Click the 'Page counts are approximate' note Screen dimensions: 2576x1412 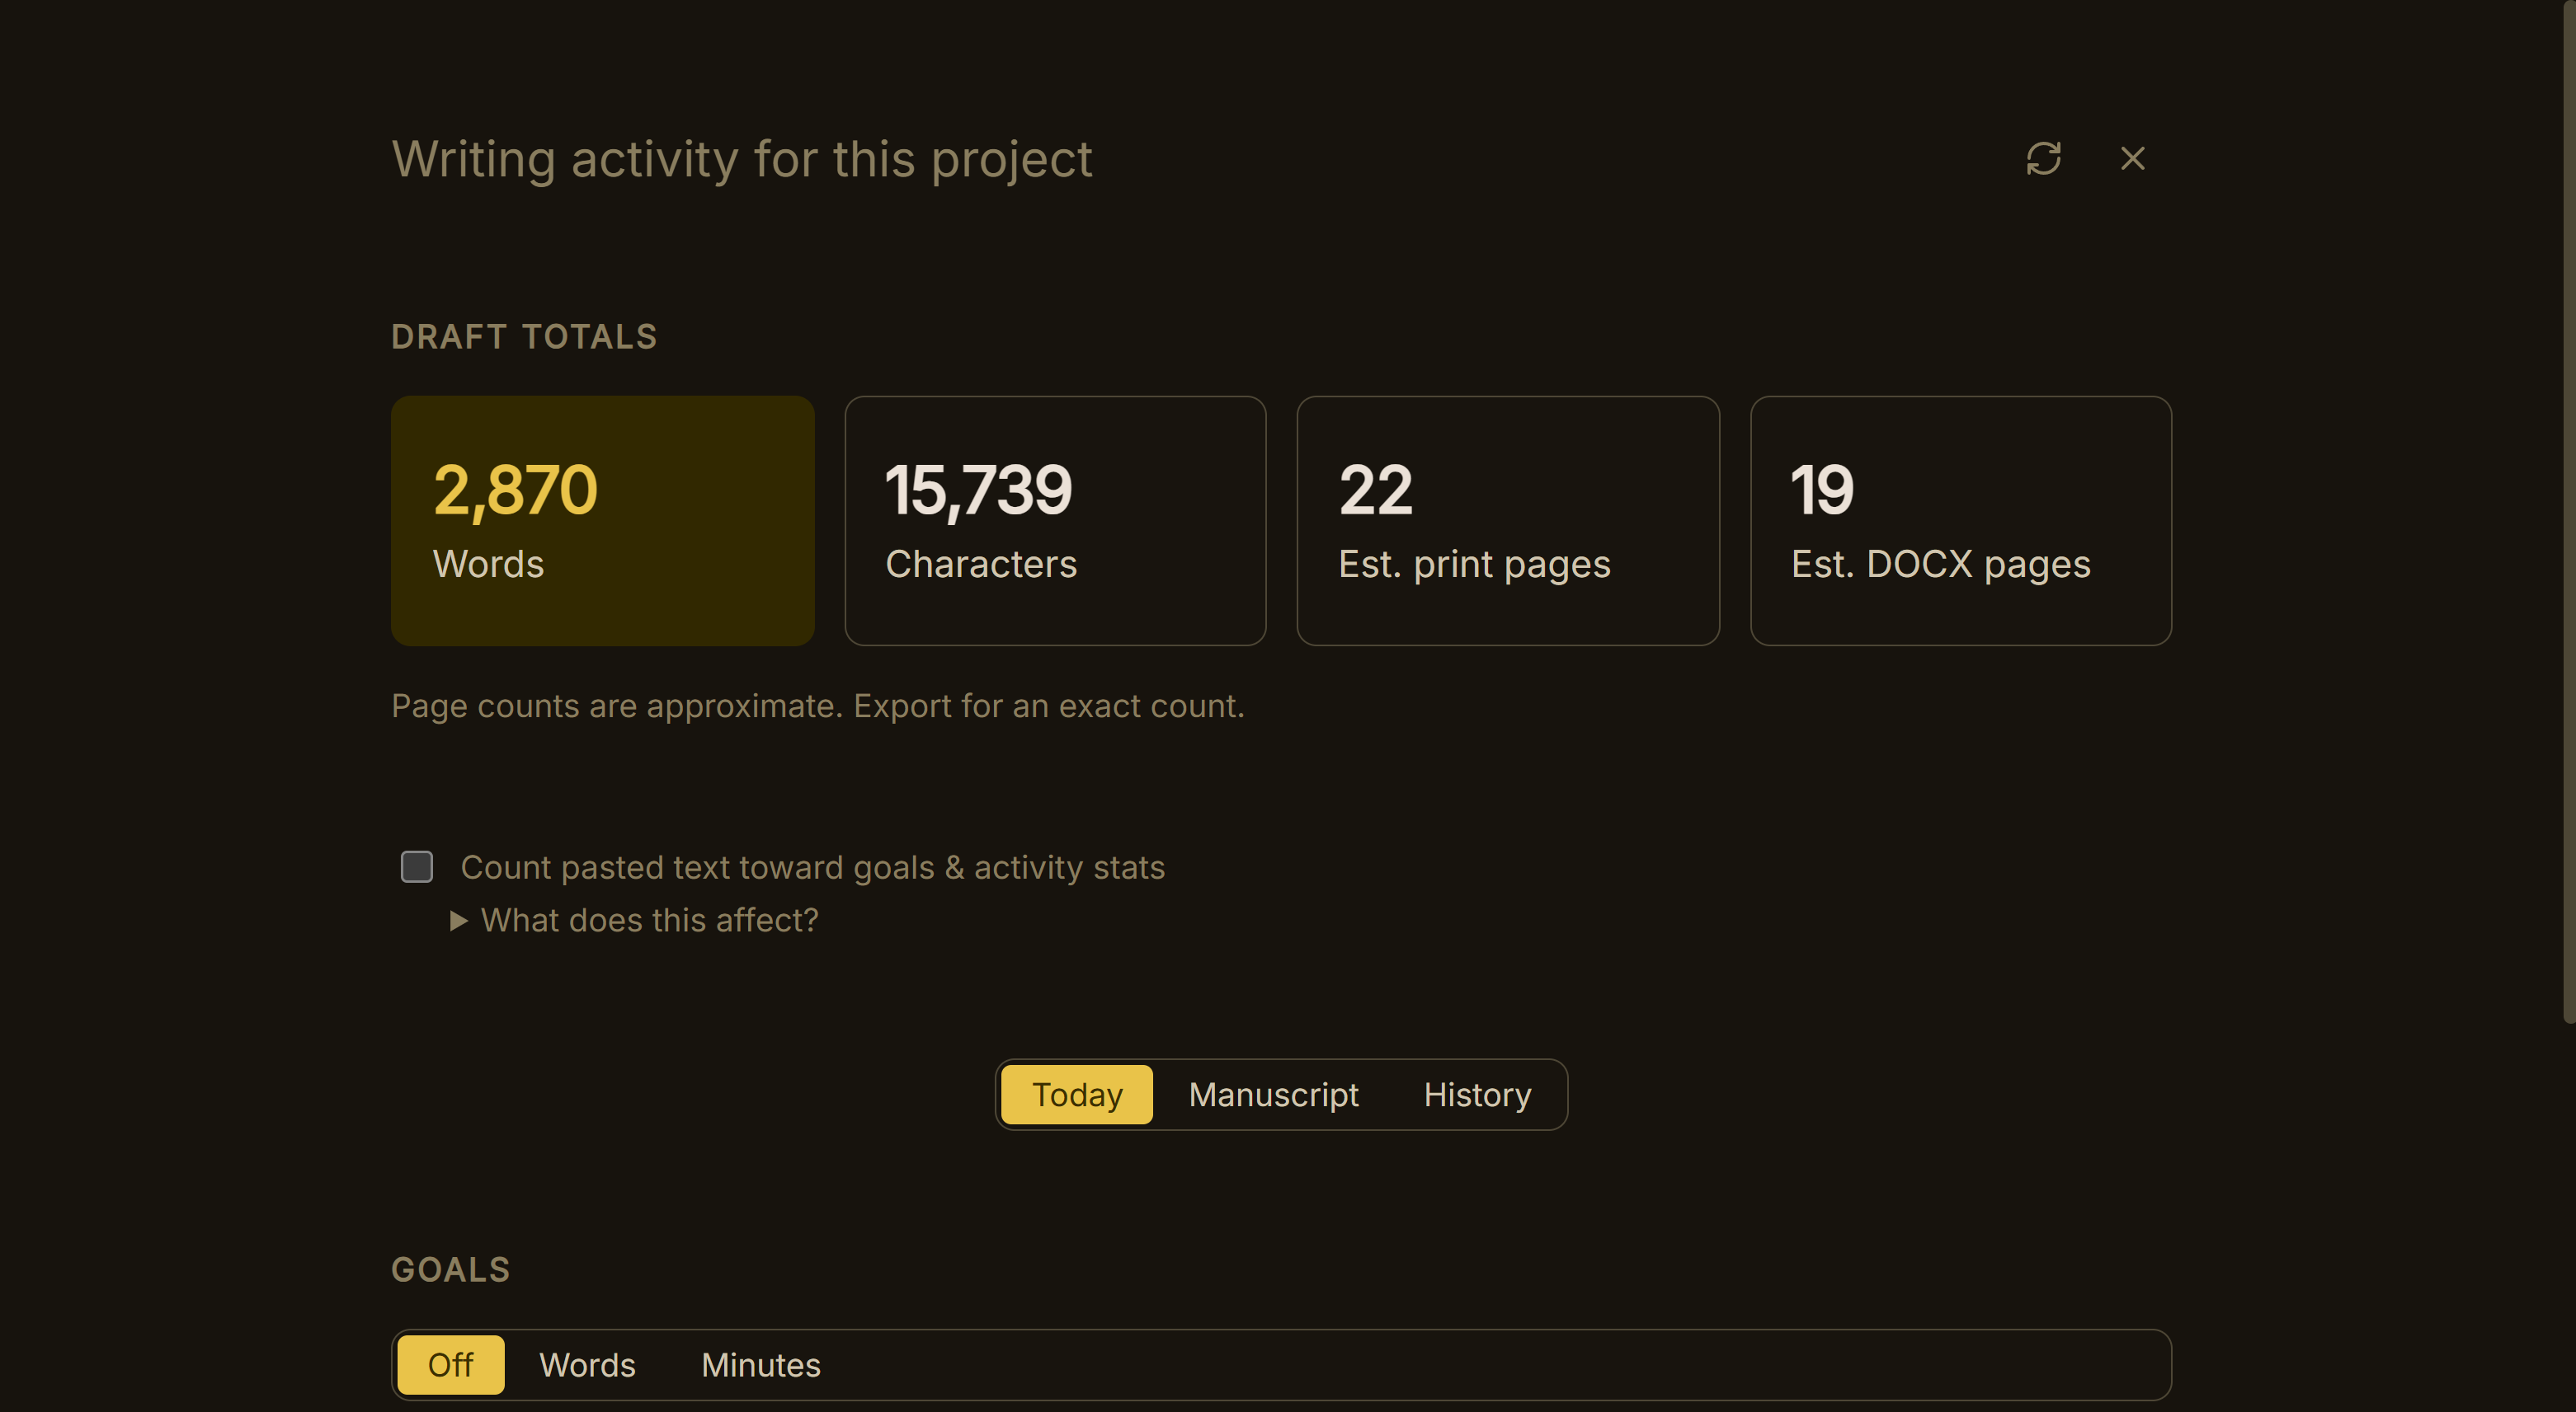click(x=818, y=706)
